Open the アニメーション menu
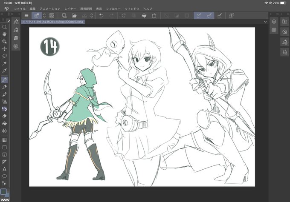This screenshot has height=202, width=290. (50, 9)
